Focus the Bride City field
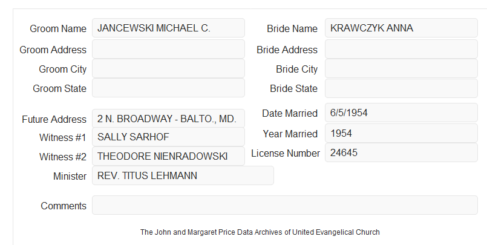The width and height of the screenshot is (487, 245). [401, 68]
